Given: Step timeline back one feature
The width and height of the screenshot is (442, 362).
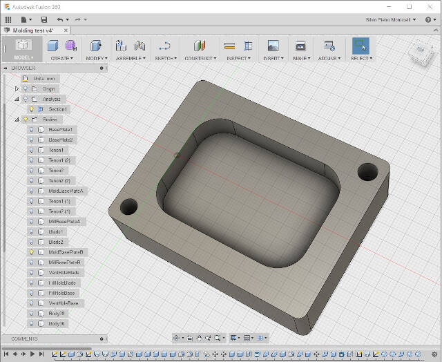Looking at the screenshot, I should tap(15, 354).
